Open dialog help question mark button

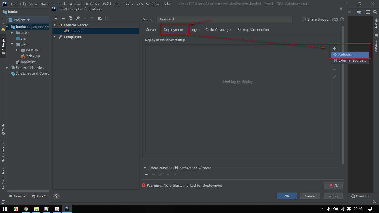56,196
